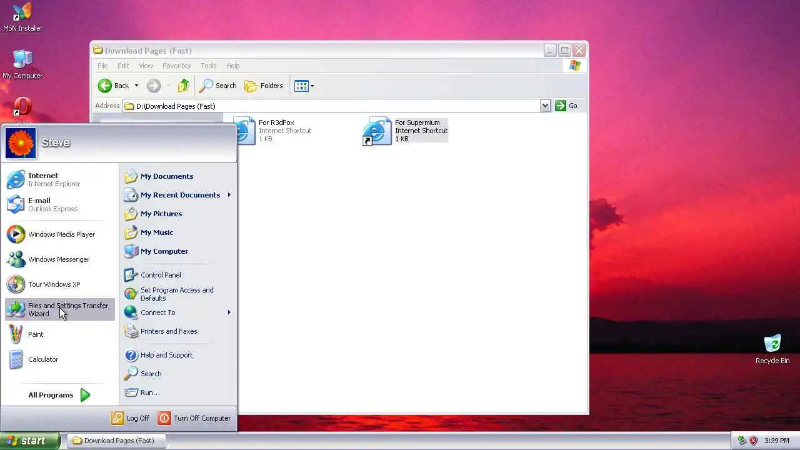Launch Paint from Start menu
The image size is (800, 450).
point(59,334)
